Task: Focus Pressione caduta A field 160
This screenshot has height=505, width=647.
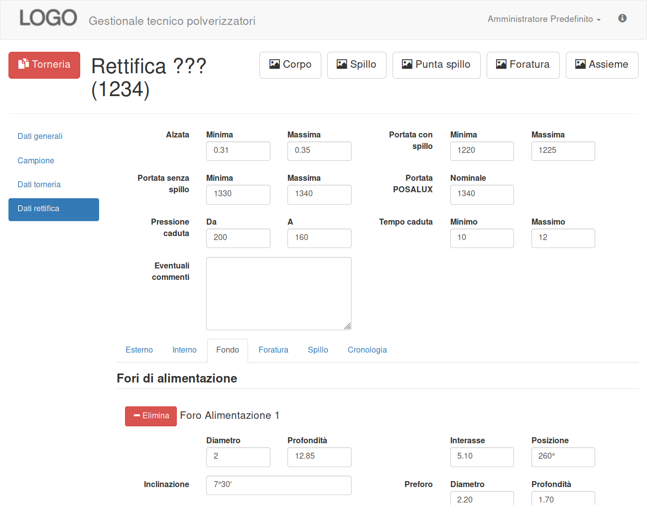Action: pyautogui.click(x=319, y=238)
